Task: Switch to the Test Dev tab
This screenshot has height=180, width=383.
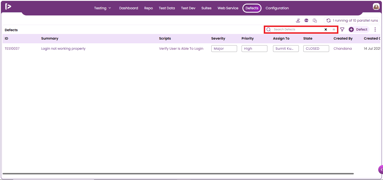Action: point(188,8)
